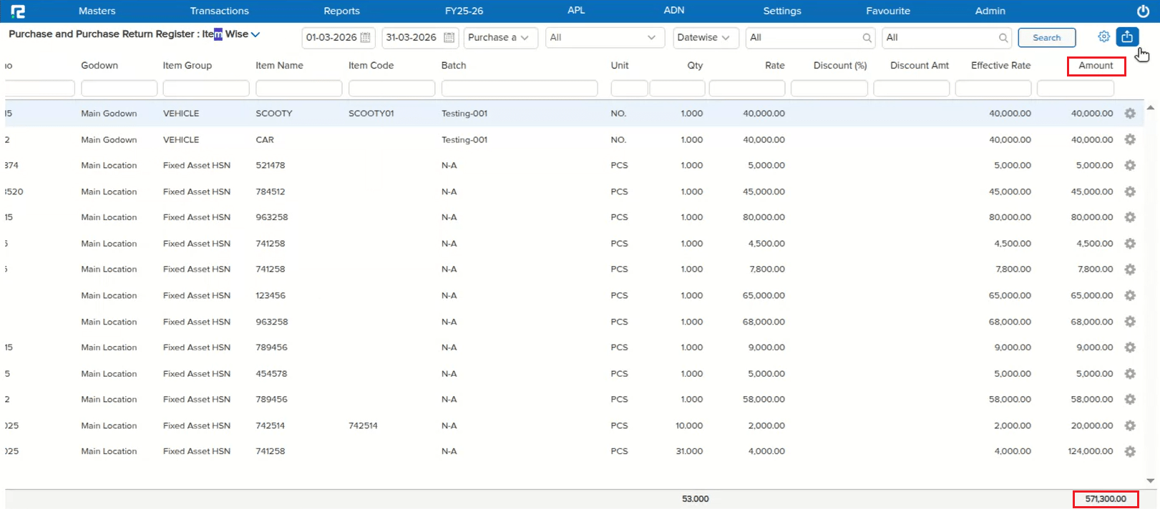Click the Item Name column header
The image size is (1160, 509).
pyautogui.click(x=279, y=65)
